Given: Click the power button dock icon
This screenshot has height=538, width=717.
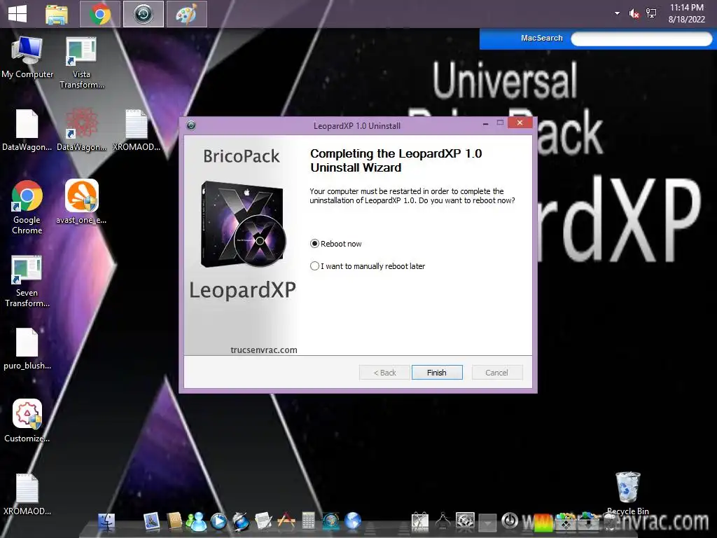Looking at the screenshot, I should click(510, 520).
